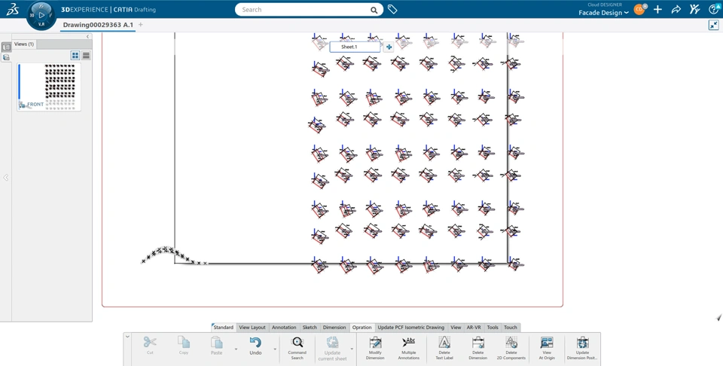Viewport: 723px width, 366px height.
Task: Open the Tools tab
Action: point(493,328)
